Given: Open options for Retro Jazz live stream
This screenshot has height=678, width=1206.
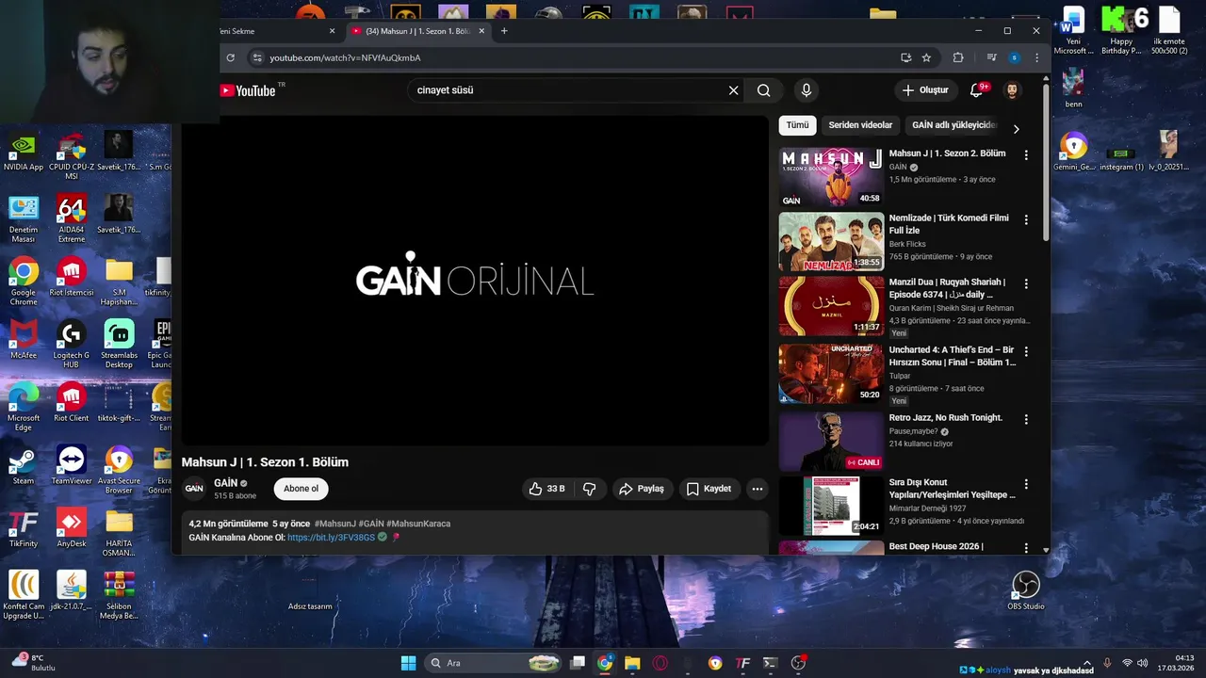Looking at the screenshot, I should click(1026, 419).
